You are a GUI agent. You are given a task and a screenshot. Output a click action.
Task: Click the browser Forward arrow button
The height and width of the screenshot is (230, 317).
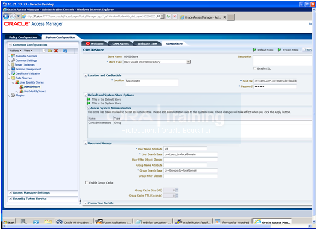(13, 16)
